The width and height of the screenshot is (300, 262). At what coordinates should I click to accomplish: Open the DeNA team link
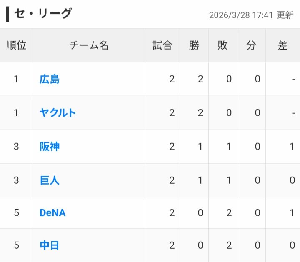coord(52,213)
